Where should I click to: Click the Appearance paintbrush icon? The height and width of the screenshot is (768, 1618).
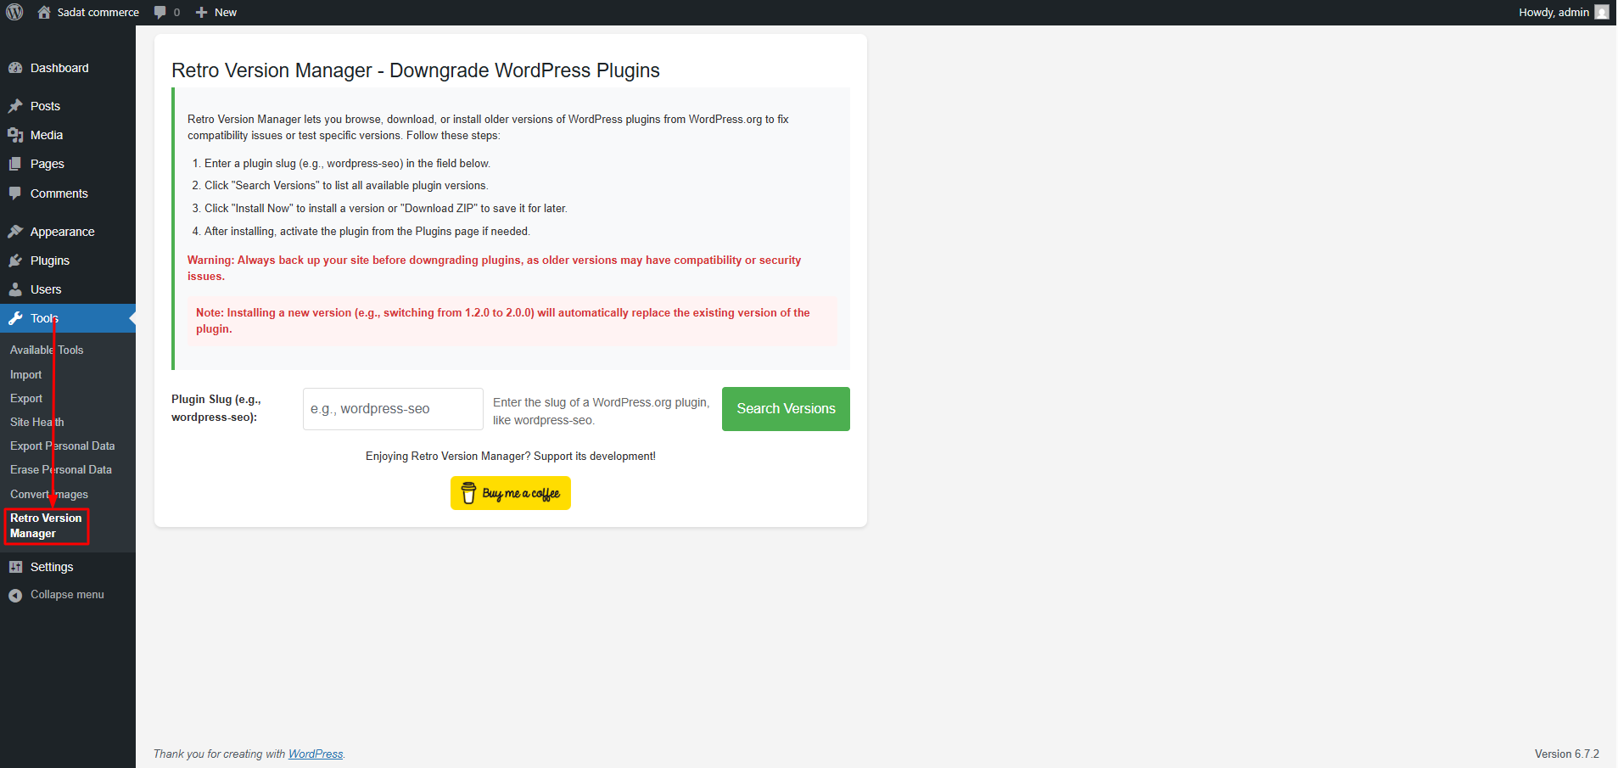pyautogui.click(x=15, y=232)
